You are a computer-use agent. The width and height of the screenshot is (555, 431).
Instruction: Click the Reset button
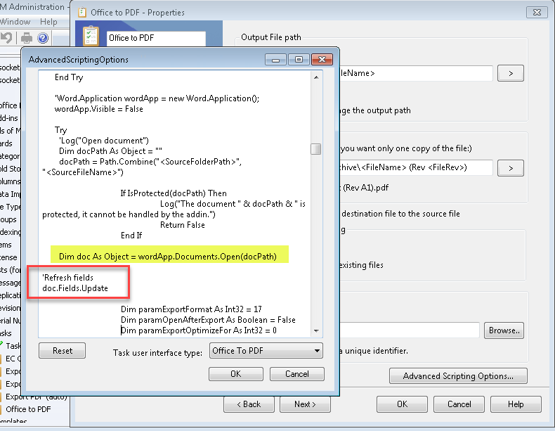(63, 351)
